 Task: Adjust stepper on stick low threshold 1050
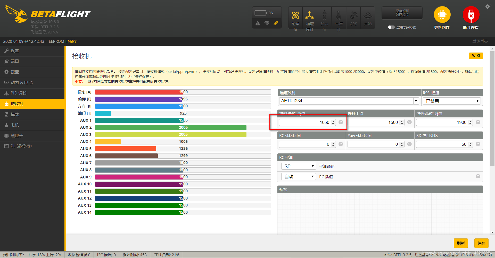(333, 123)
